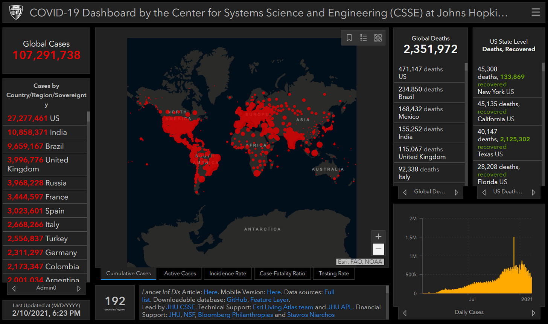
Task: Select the Texas US state row
Action: 507,143
